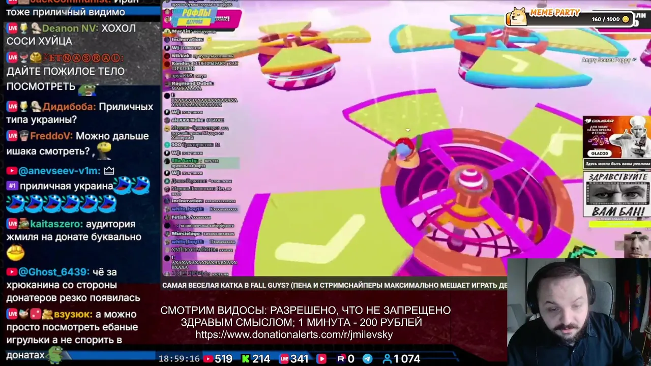Click the Telegram icon in bottom bar
The width and height of the screenshot is (651, 366).
[367, 359]
